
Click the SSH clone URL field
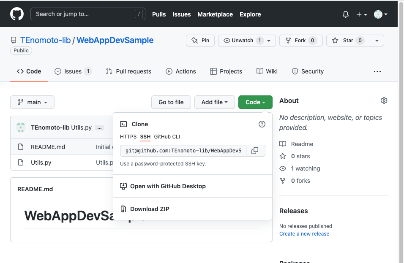(x=183, y=151)
